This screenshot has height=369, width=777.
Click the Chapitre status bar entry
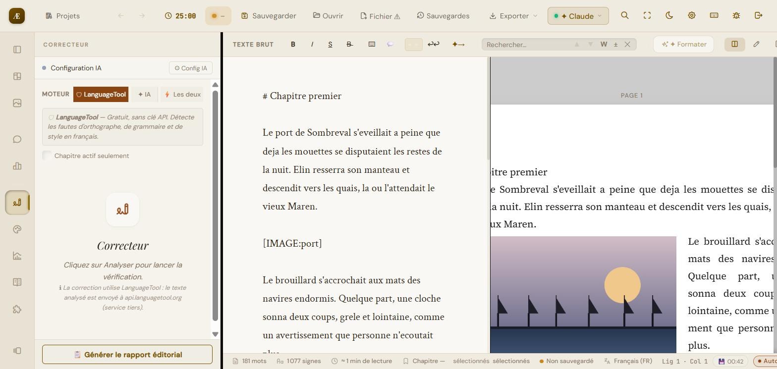pyautogui.click(x=424, y=361)
